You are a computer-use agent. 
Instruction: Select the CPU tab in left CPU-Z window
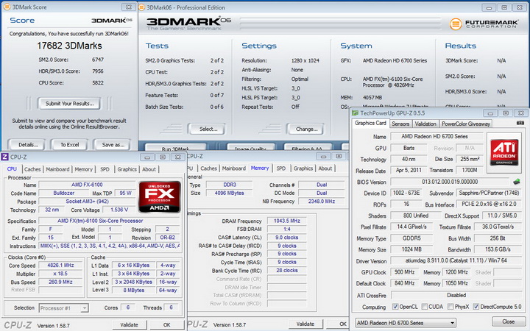(13, 168)
